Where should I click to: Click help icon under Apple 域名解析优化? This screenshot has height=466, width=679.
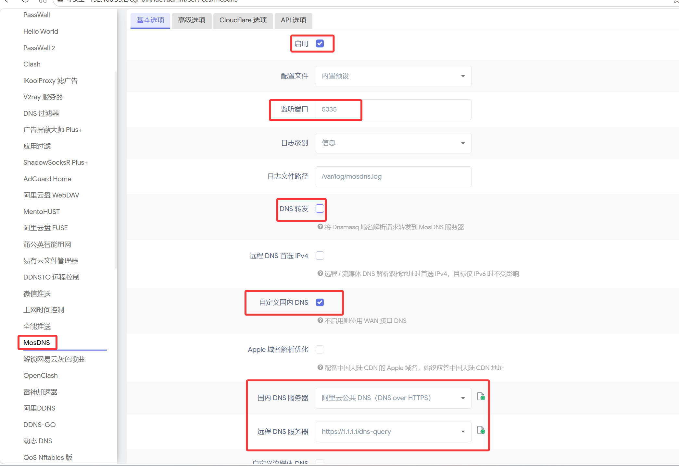click(x=320, y=367)
